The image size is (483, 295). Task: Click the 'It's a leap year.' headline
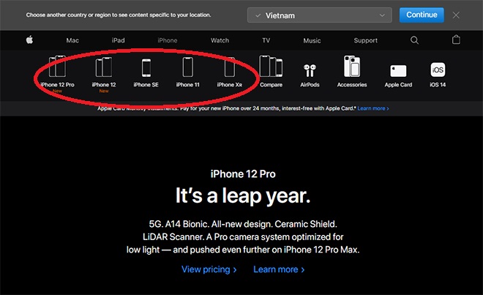click(243, 195)
